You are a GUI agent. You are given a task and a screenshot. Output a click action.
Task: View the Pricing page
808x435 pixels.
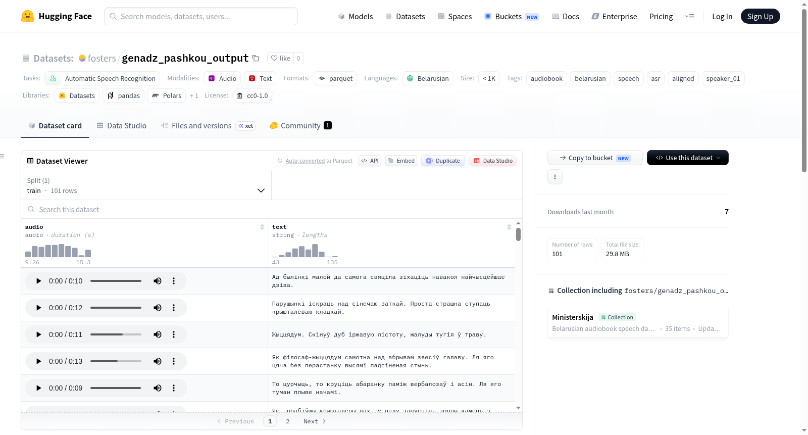pos(661,16)
